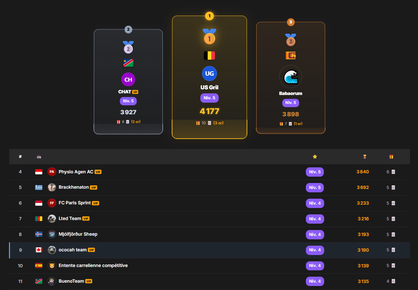Click the star icon in the table header
The width and height of the screenshot is (418, 290).
pos(315,156)
